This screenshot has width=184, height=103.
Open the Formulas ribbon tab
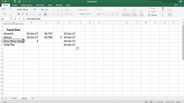pos(40,5)
